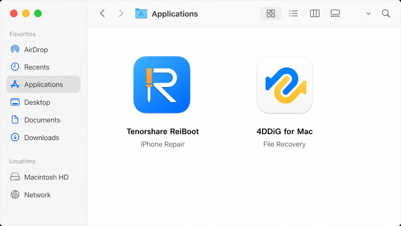Click the Applications window title text
401x226 pixels.
coord(175,14)
